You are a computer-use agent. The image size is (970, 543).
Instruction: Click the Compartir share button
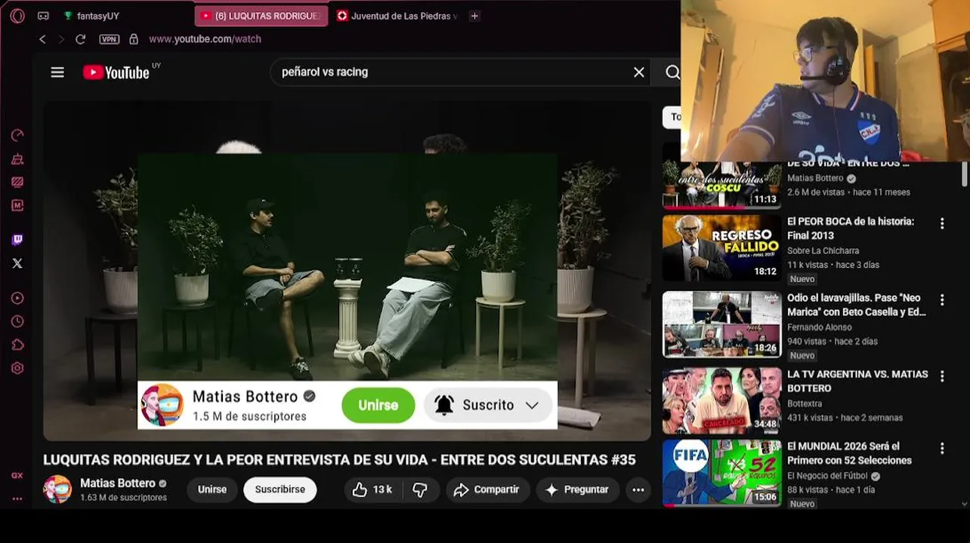click(x=487, y=489)
